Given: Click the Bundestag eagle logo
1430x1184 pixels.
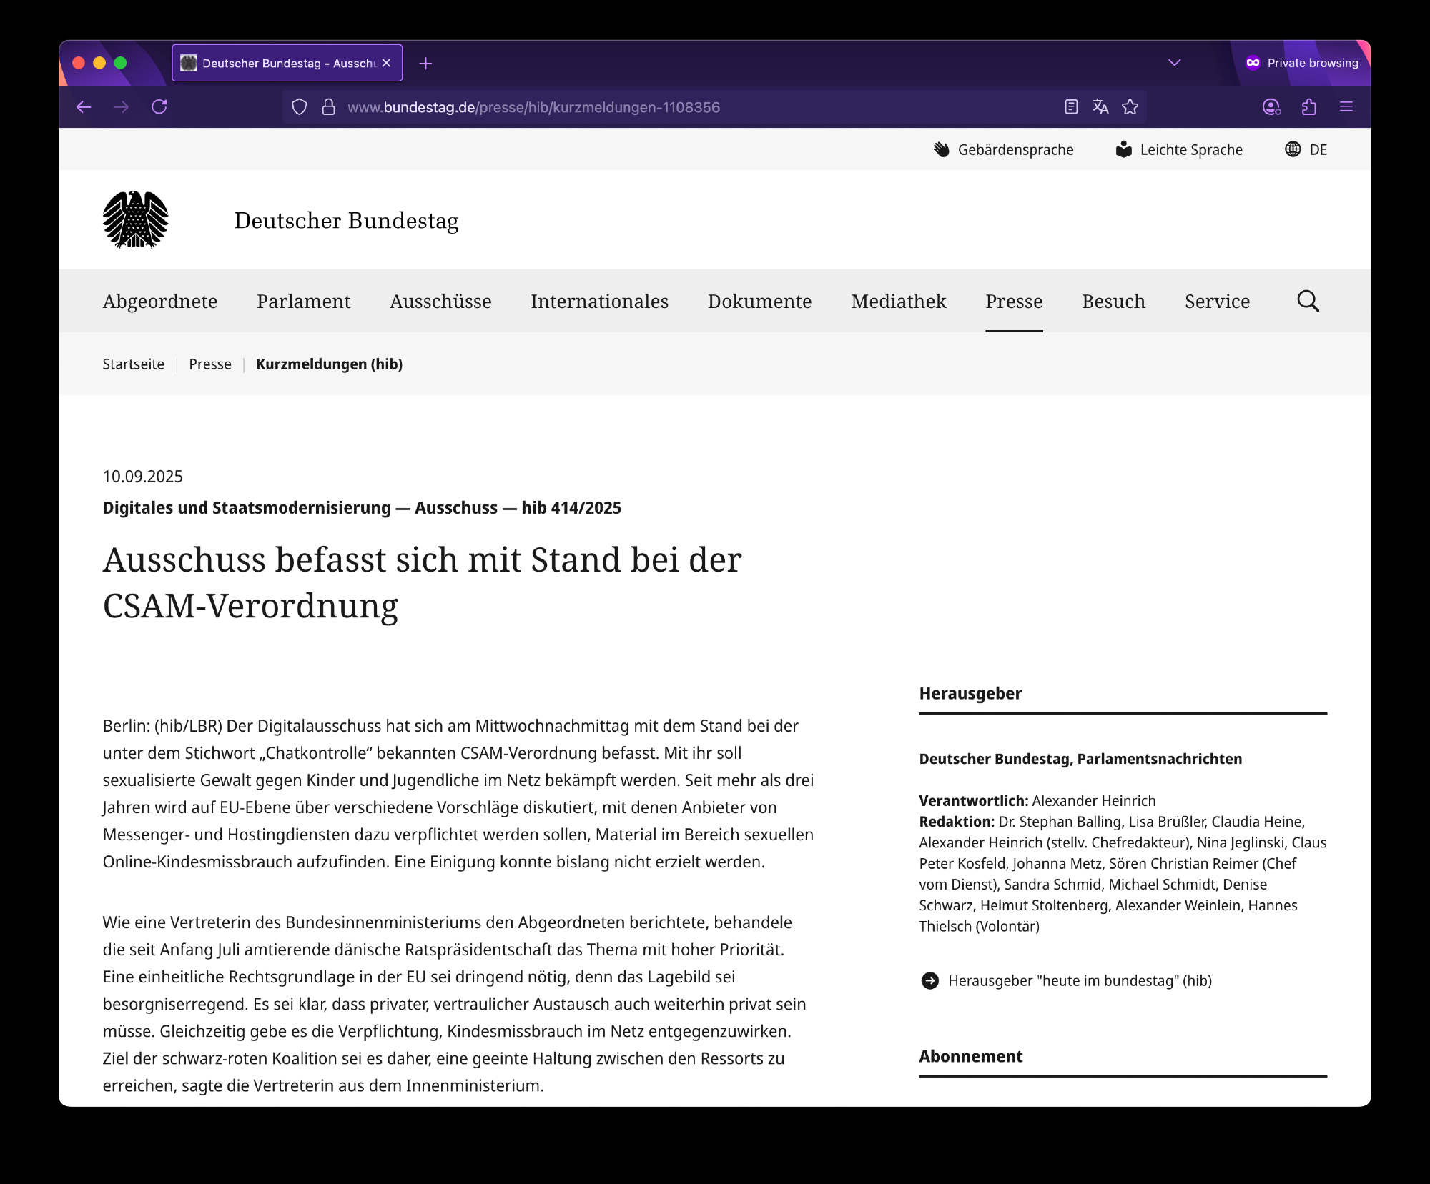Looking at the screenshot, I should point(135,219).
